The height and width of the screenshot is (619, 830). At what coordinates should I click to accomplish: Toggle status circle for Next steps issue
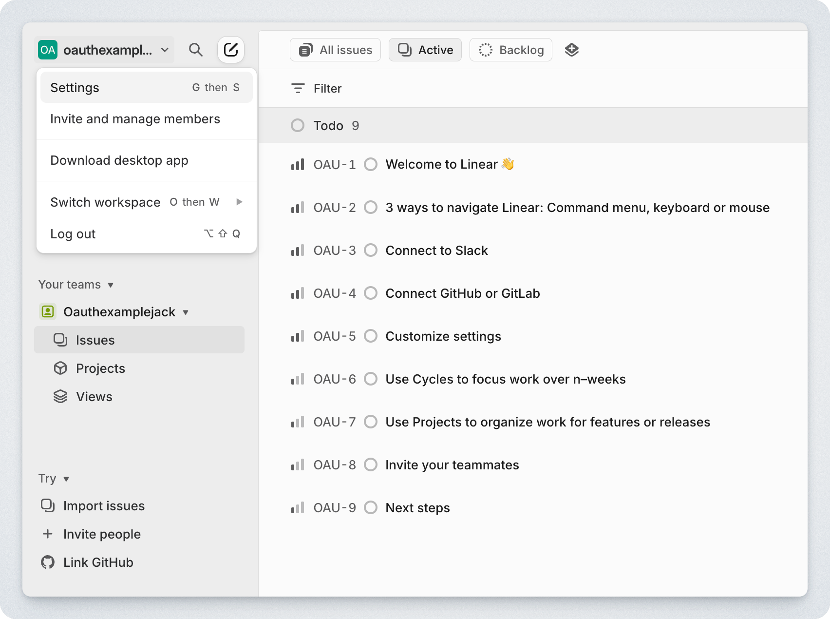click(x=371, y=508)
